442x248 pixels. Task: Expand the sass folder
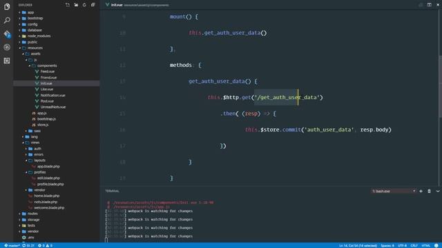[37, 131]
